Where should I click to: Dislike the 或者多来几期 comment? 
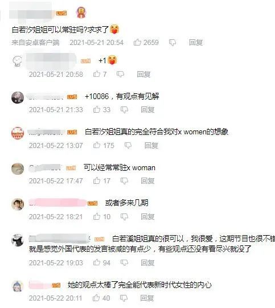pyautogui.click(x=124, y=217)
